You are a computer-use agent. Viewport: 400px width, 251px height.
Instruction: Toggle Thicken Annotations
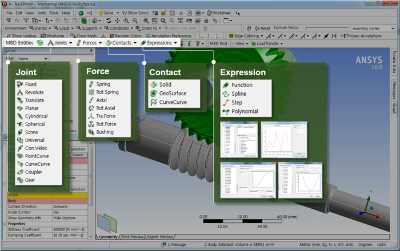click(x=361, y=36)
